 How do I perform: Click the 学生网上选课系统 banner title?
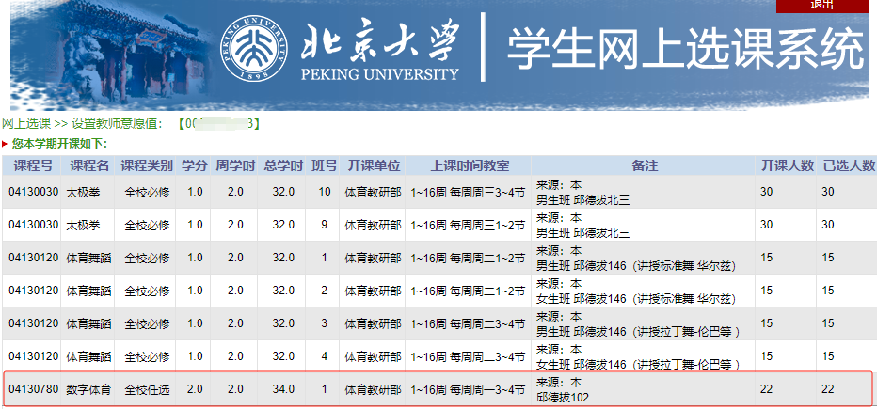[x=684, y=49]
